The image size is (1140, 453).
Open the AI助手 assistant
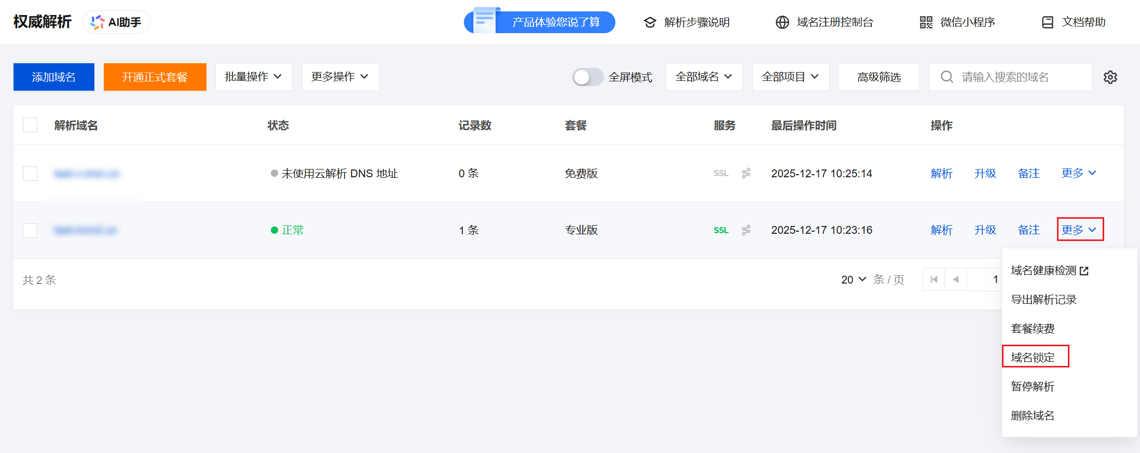(116, 22)
